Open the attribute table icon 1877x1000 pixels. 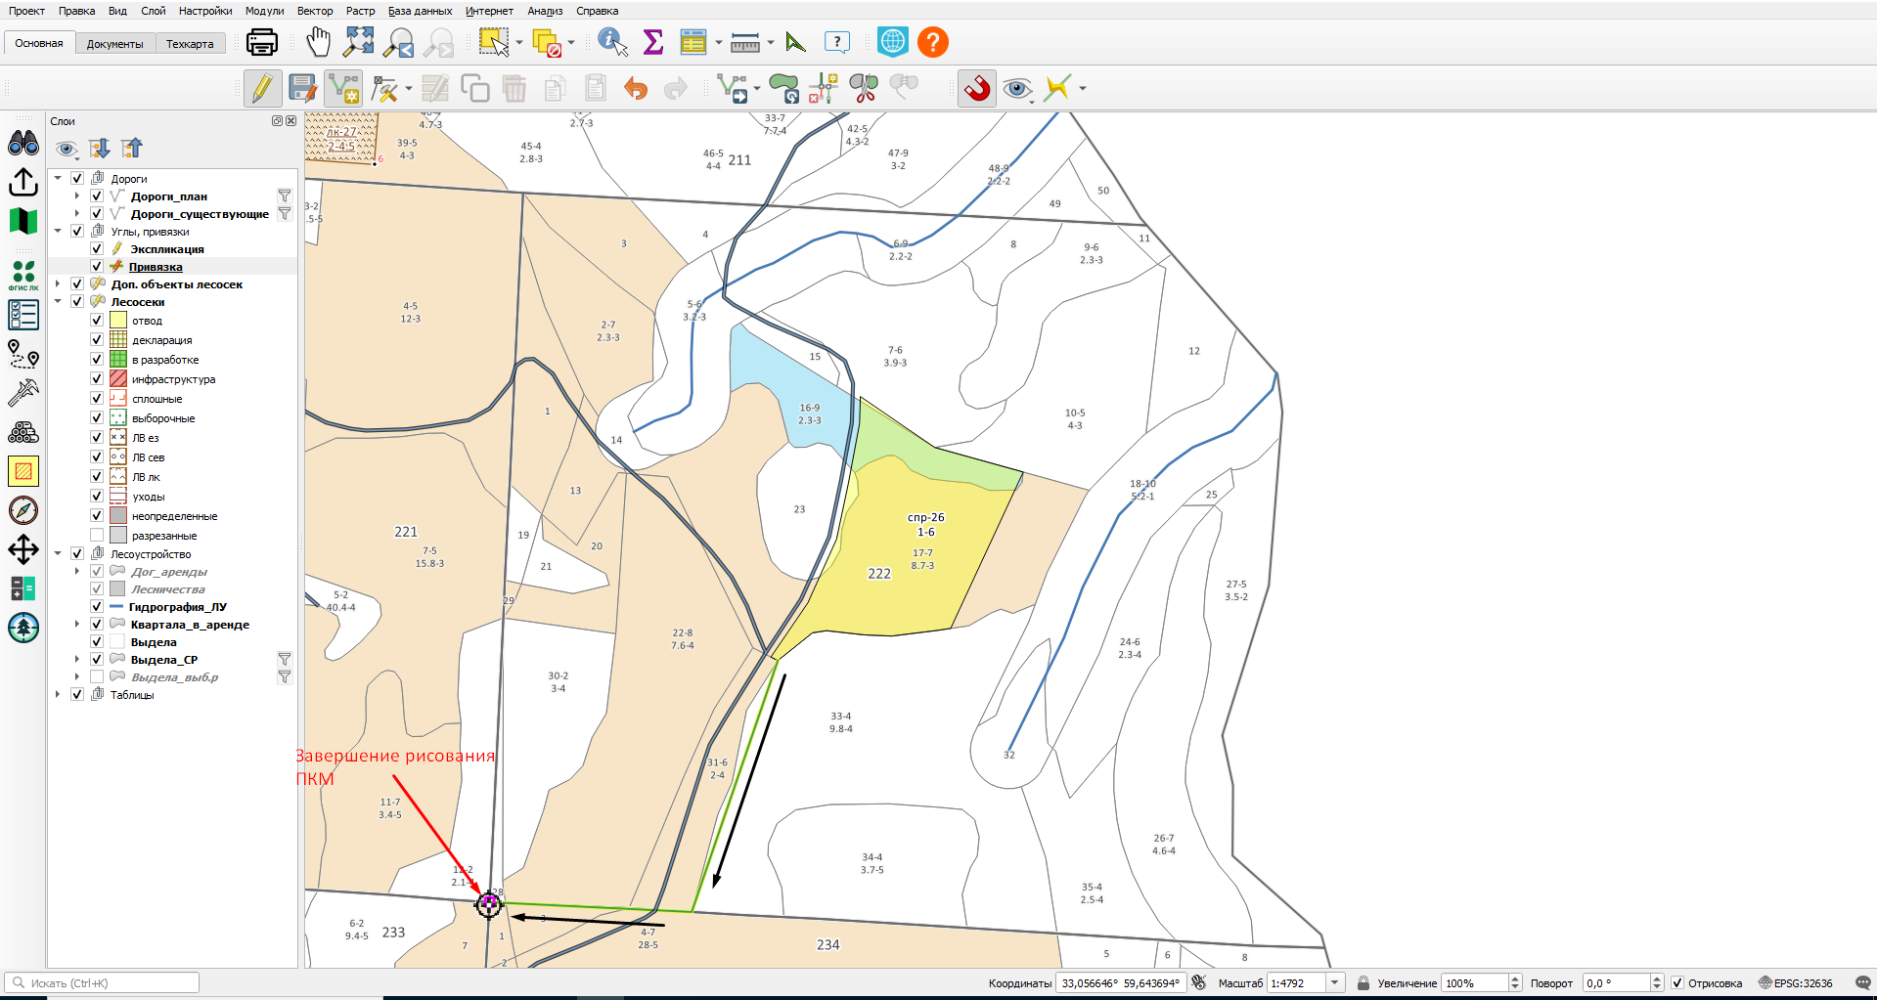tap(693, 42)
